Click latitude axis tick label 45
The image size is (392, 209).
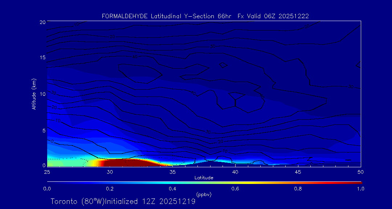click(x=298, y=172)
